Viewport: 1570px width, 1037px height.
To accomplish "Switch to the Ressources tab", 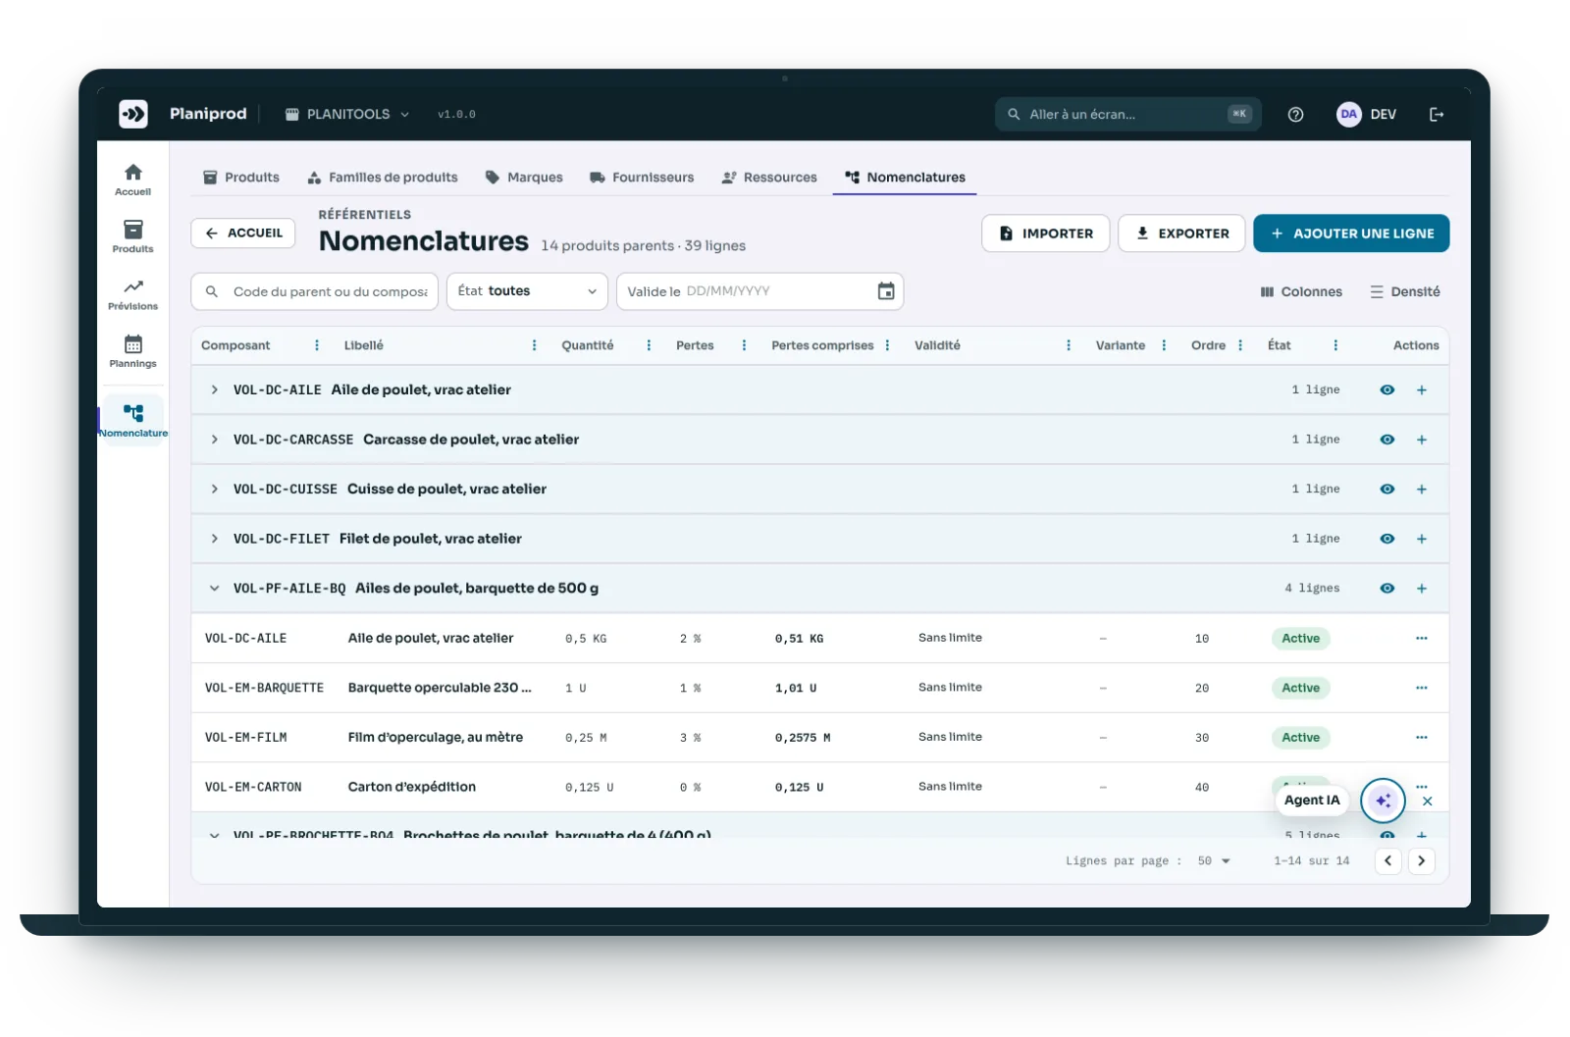I will tap(769, 178).
